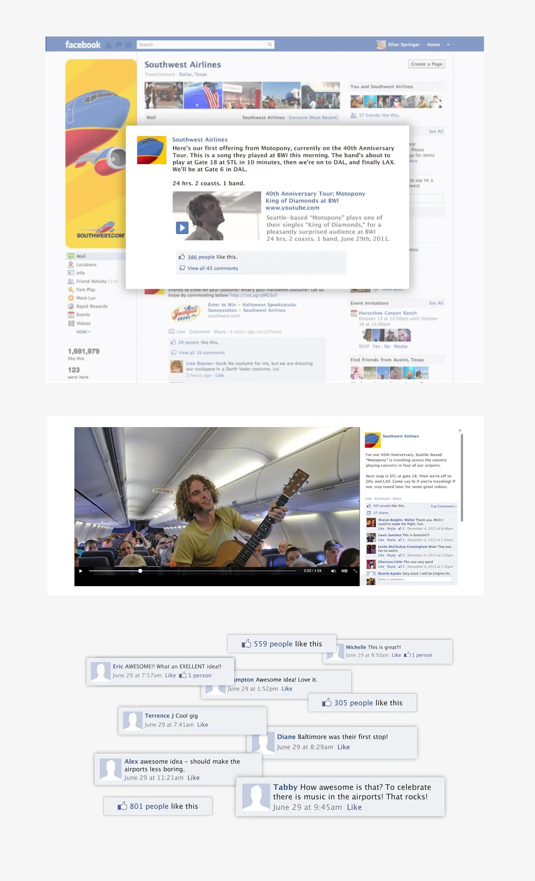
Task: Click Southwest Airlines name in popup post
Action: (200, 140)
